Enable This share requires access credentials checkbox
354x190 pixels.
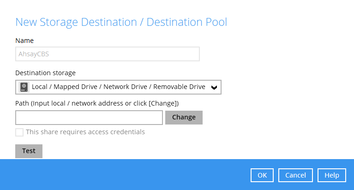coord(19,132)
